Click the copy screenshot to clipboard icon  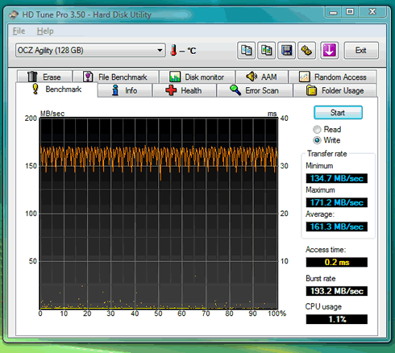point(266,50)
